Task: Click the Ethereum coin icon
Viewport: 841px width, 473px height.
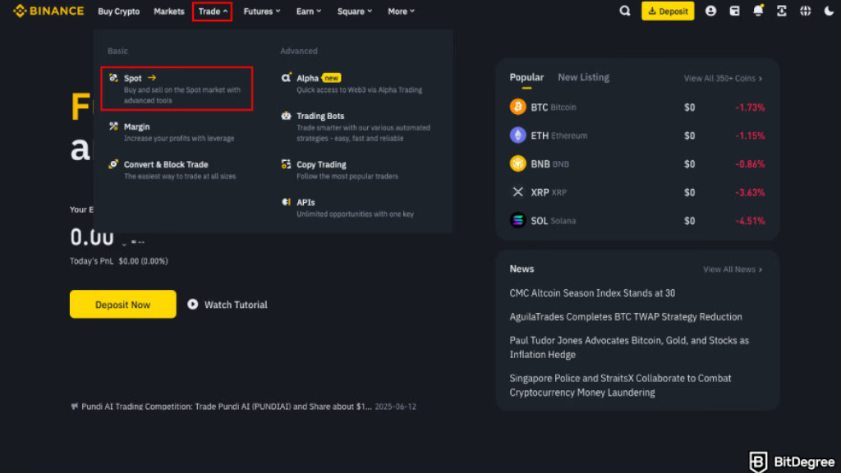Action: (x=517, y=135)
